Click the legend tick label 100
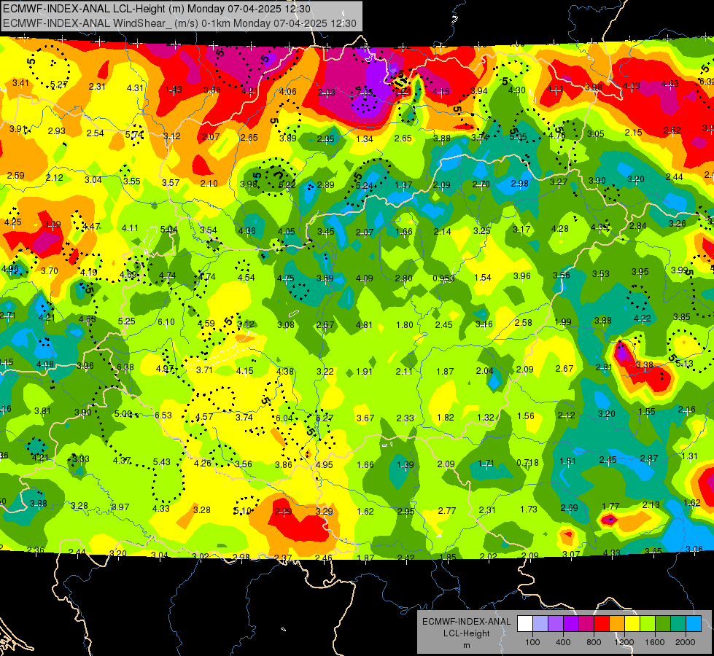Image resolution: width=714 pixels, height=656 pixels. tap(532, 642)
